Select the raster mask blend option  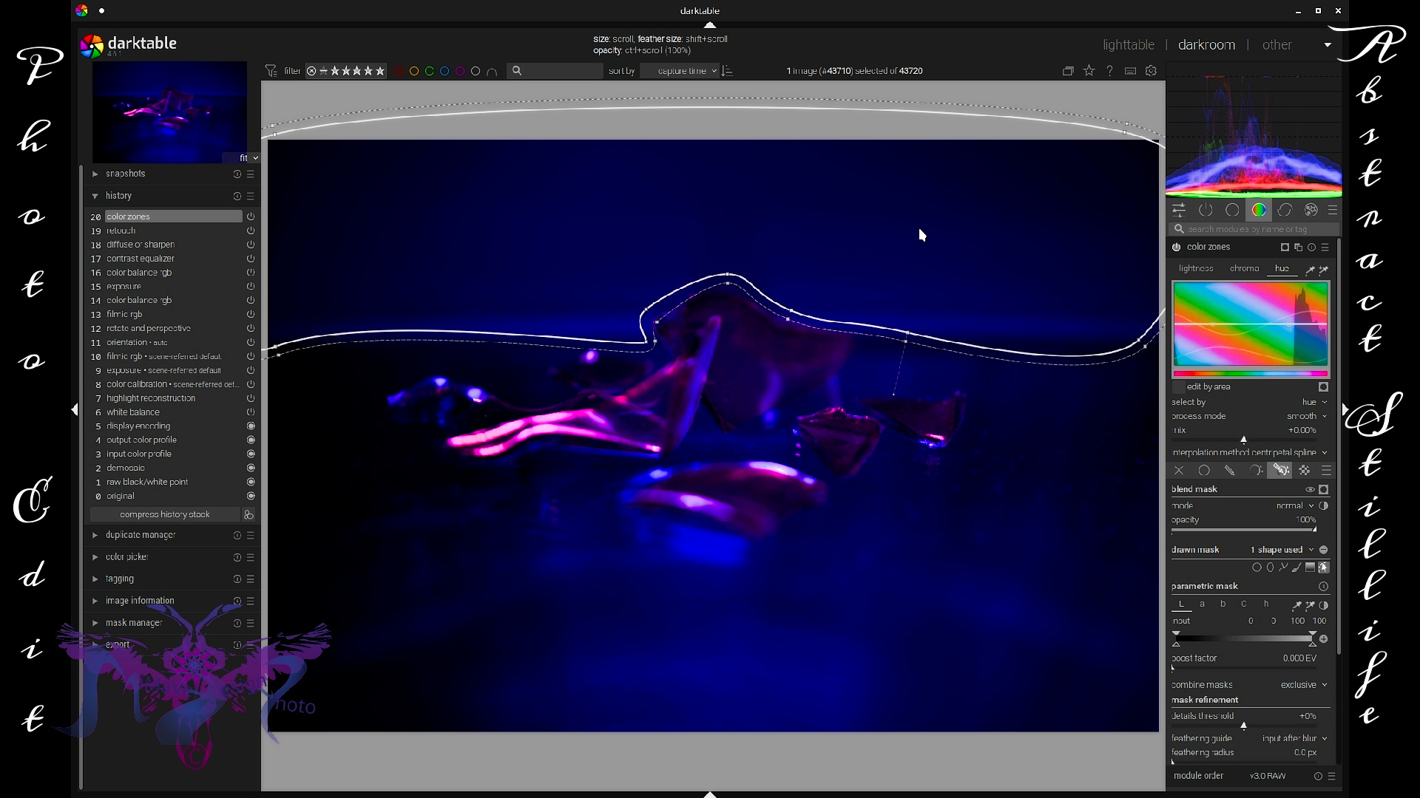(x=1305, y=471)
